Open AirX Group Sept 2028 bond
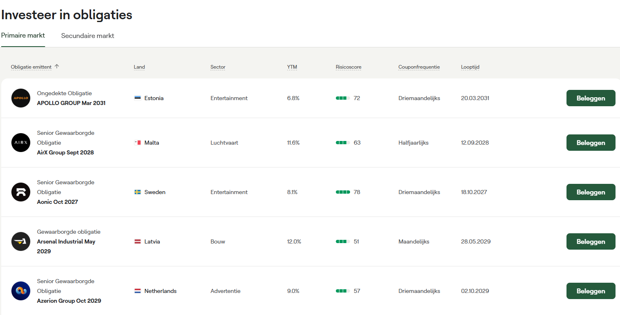Image resolution: width=620 pixels, height=315 pixels. [x=65, y=152]
